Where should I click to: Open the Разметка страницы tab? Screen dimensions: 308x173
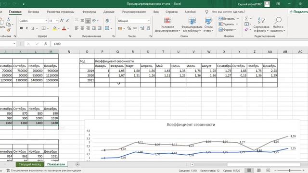61,12
